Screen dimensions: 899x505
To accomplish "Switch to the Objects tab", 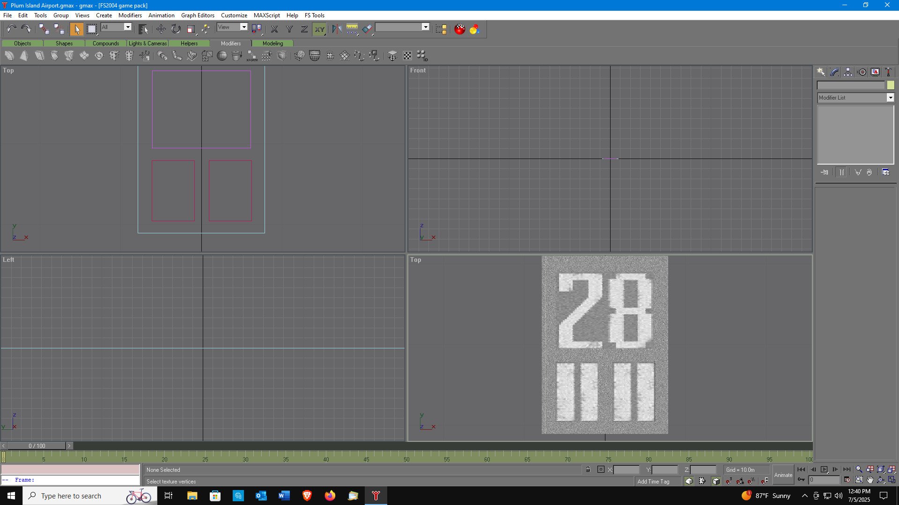I will [x=22, y=43].
